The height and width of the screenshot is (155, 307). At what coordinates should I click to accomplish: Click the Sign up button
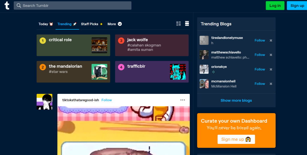297,5
